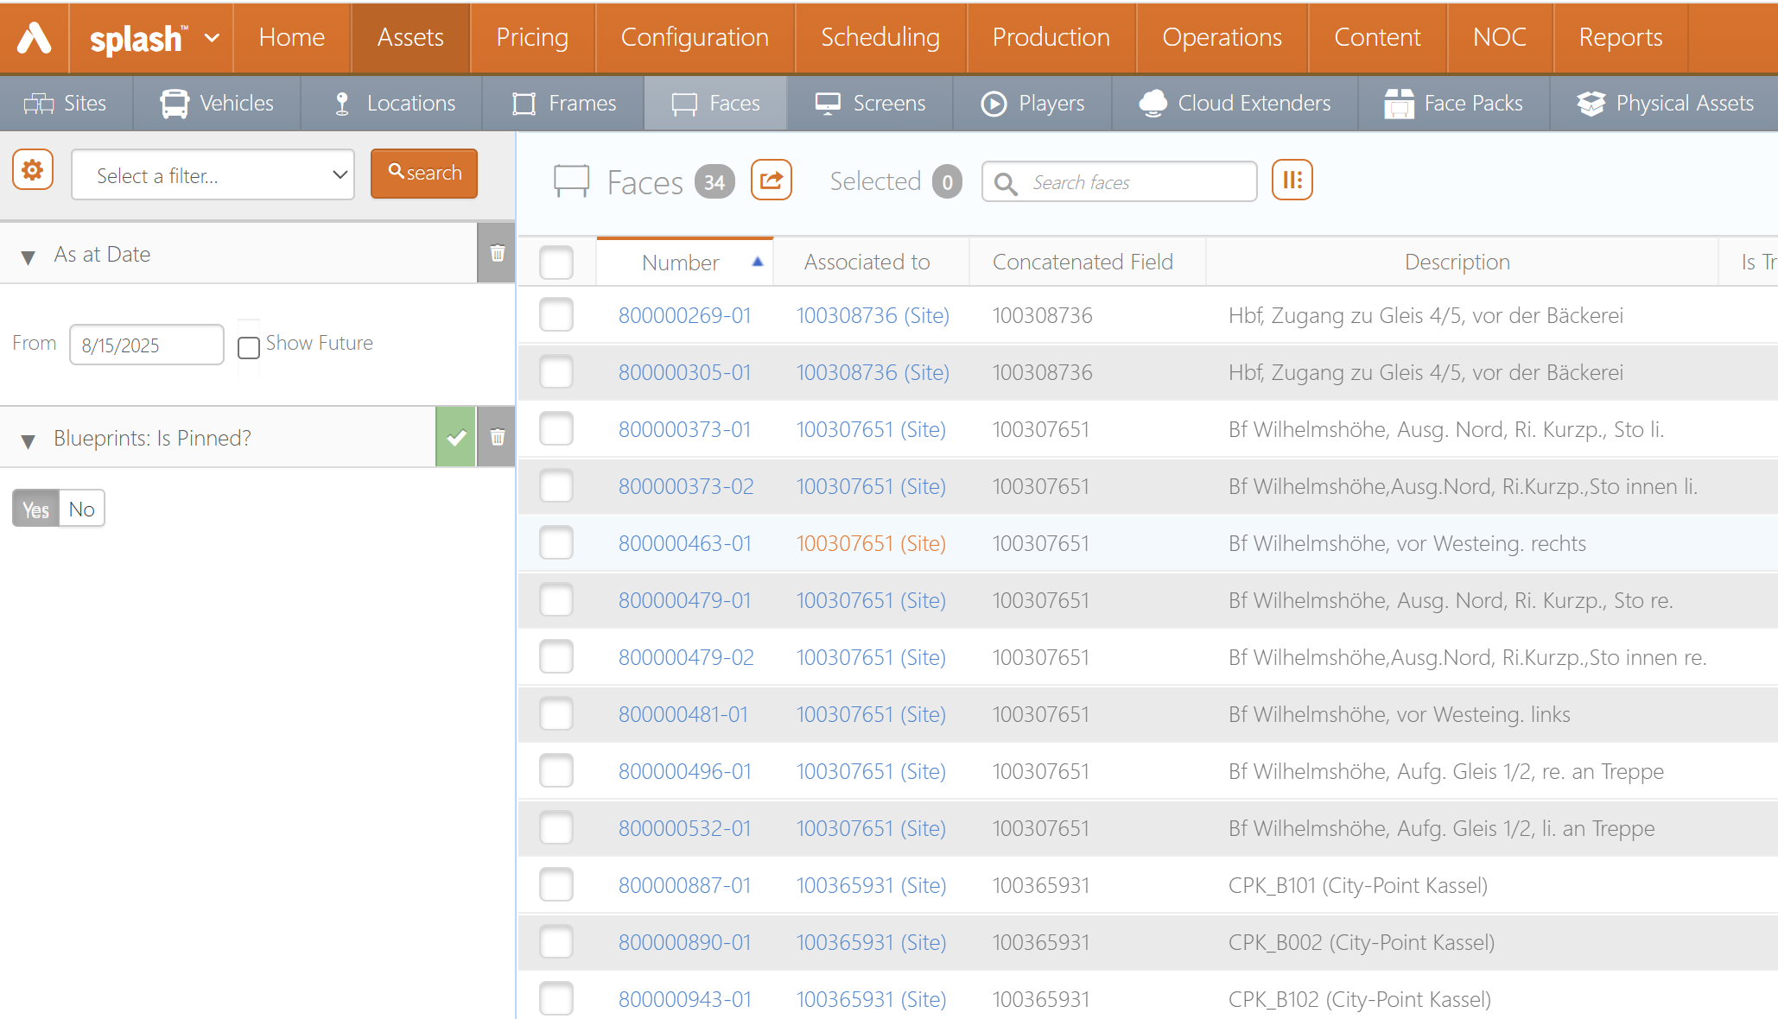Check the row for 800000269-01
The height and width of the screenshot is (1019, 1778).
point(556,314)
